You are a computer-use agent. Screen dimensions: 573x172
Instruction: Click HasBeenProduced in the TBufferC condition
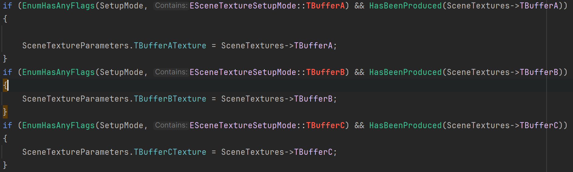click(405, 125)
